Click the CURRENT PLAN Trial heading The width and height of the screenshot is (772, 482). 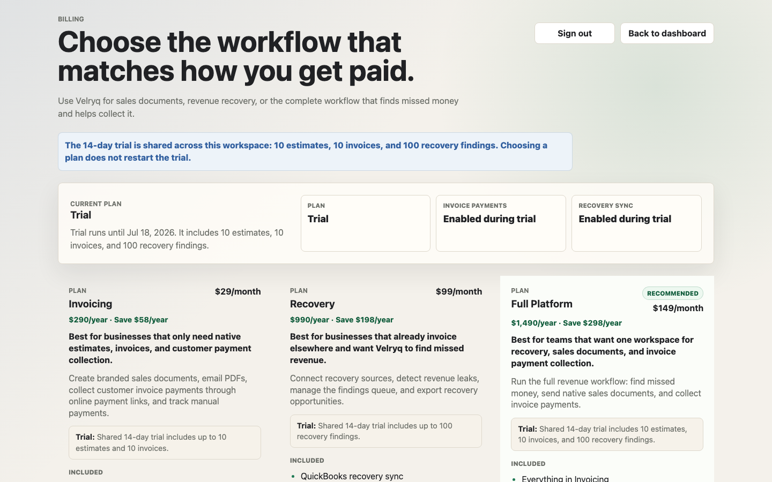80,215
